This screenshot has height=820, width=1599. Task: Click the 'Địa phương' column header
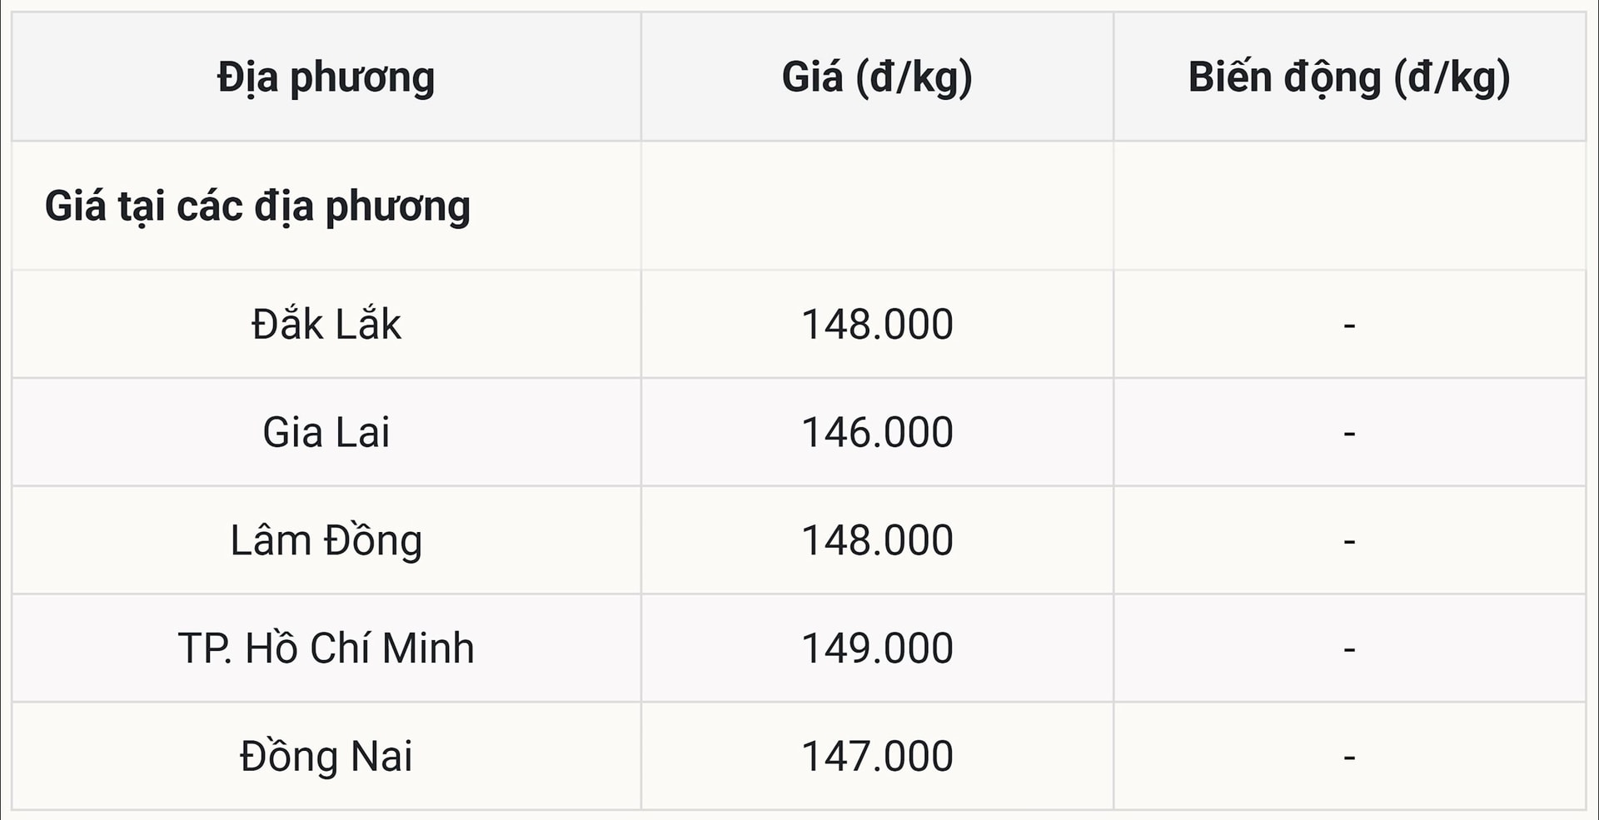[x=326, y=77]
